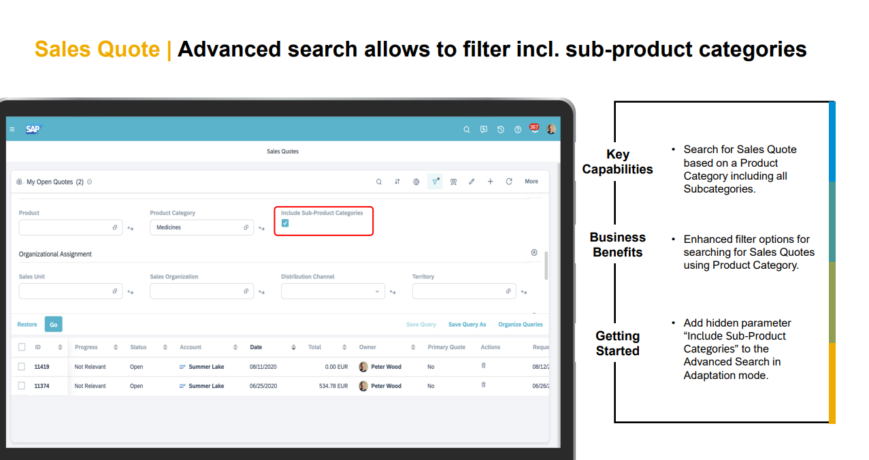Add condition arrow next to Sales Unit

(131, 293)
